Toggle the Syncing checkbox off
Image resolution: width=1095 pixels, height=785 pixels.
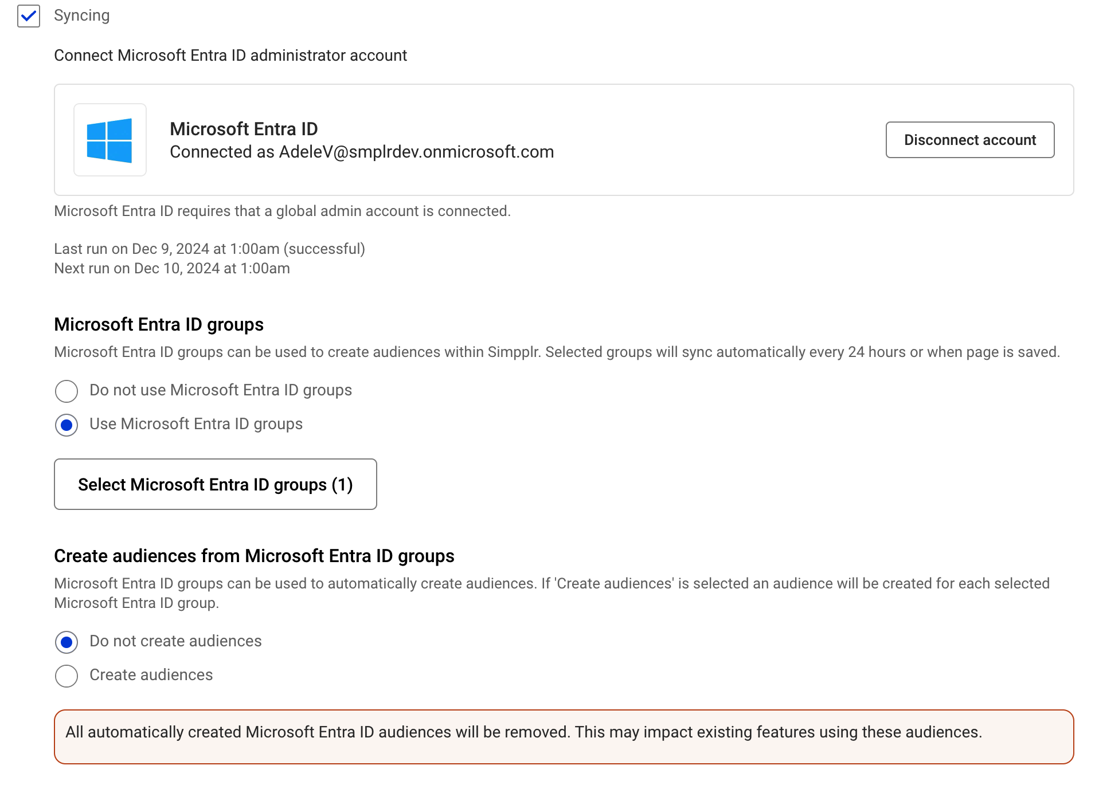point(28,16)
